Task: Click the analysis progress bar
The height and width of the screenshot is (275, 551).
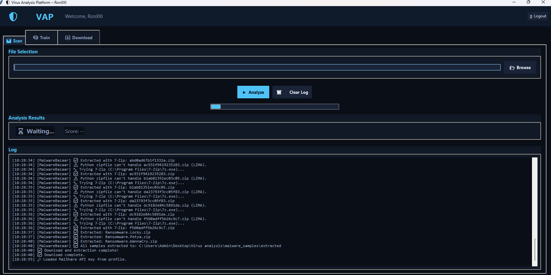Action: (x=275, y=107)
